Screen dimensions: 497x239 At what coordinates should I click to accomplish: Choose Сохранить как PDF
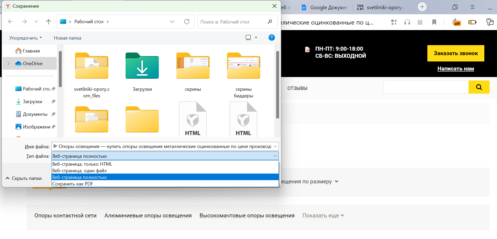pos(165,184)
